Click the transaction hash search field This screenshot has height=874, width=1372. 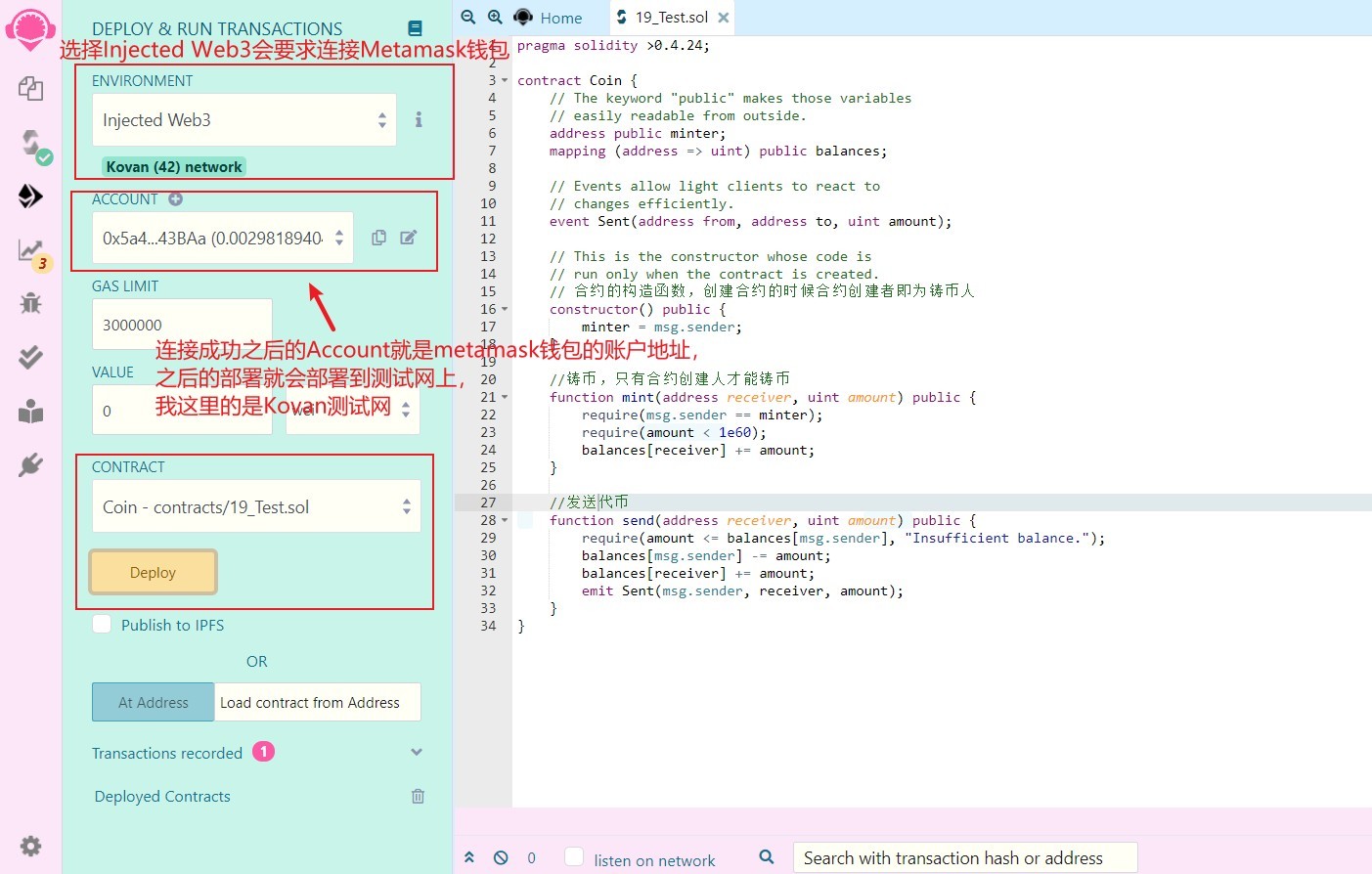965,857
